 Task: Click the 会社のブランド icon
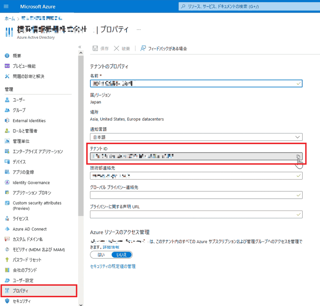click(x=7, y=270)
